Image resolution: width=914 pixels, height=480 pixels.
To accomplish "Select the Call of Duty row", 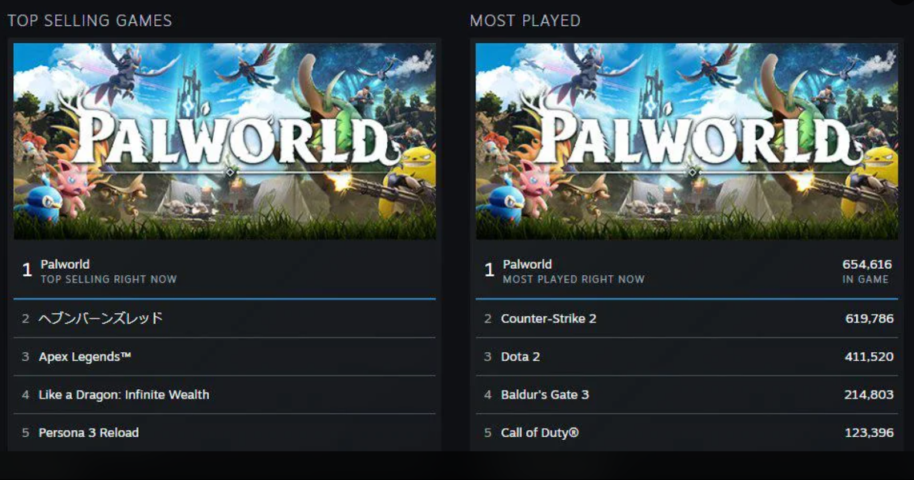I will pos(687,433).
